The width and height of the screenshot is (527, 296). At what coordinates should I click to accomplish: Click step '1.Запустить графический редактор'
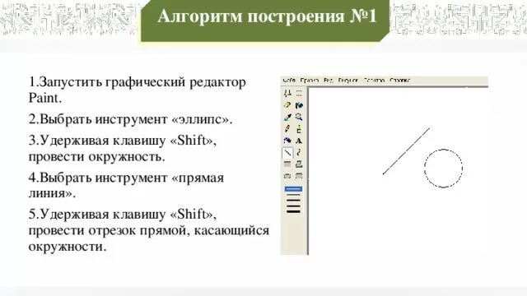tap(138, 82)
